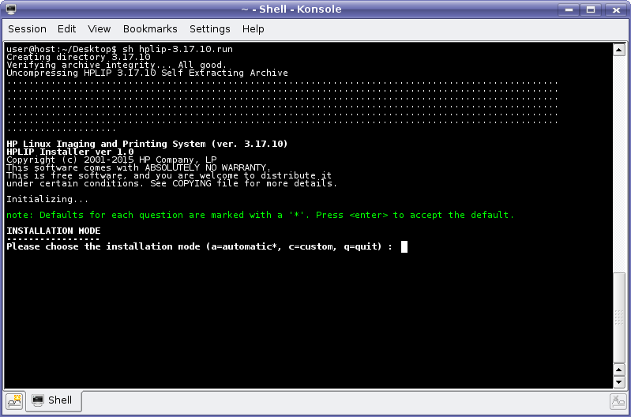Open the Session menu

click(27, 29)
